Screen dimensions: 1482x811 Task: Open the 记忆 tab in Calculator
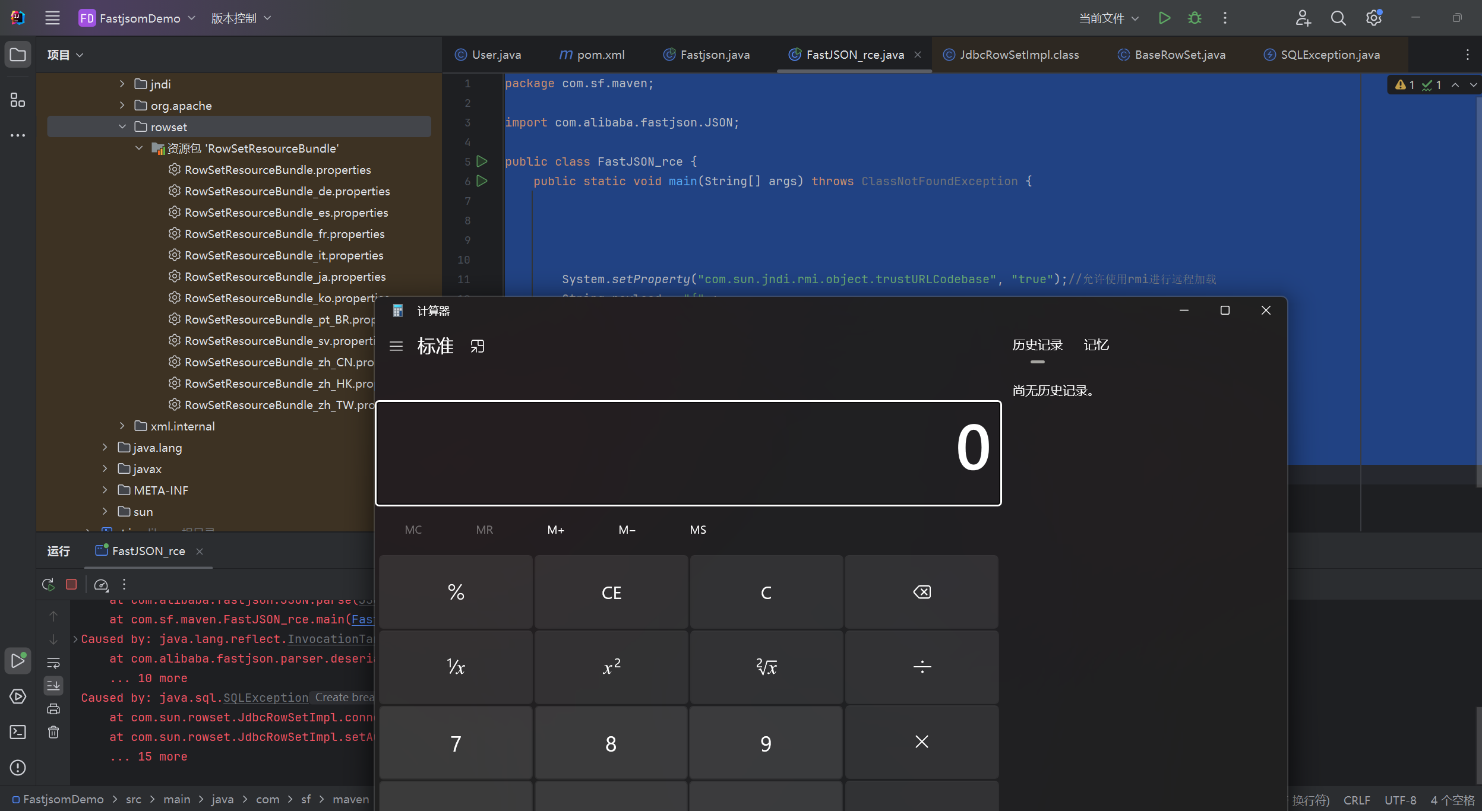(1096, 345)
